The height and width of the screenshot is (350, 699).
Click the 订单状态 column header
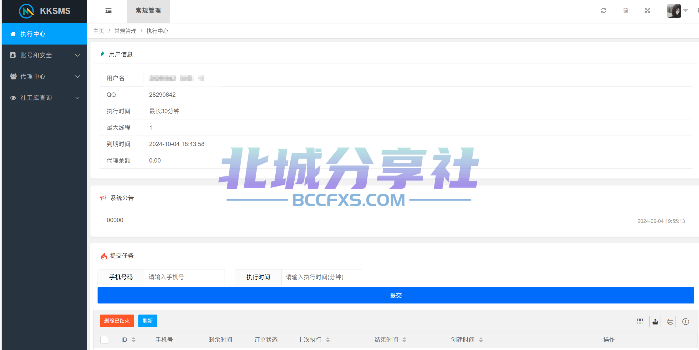266,340
